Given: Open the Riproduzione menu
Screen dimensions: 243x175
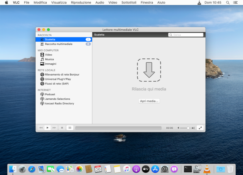Looking at the screenshot, I should [x=81, y=3].
